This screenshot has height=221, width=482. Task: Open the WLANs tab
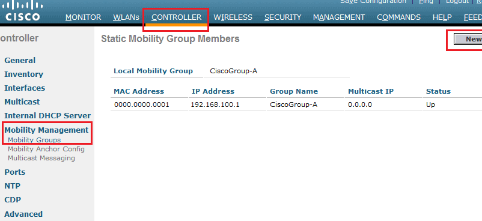click(x=126, y=17)
